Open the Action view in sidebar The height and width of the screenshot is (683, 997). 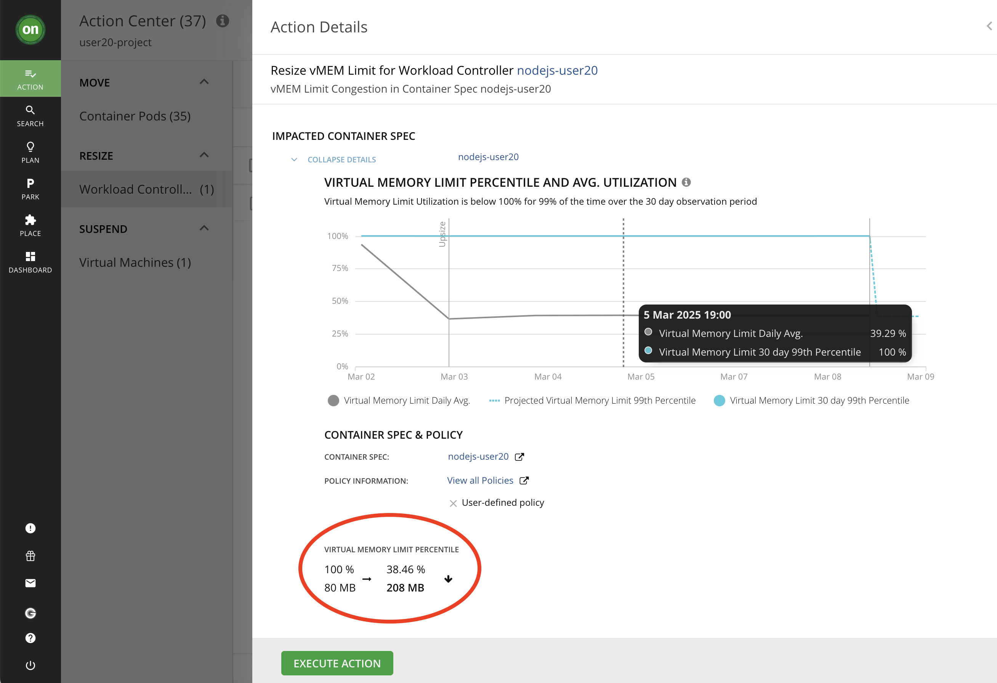30,79
